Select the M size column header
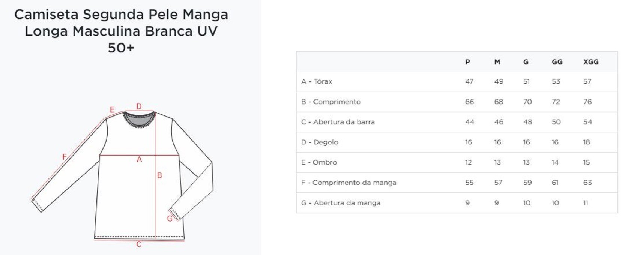Screen dimensions: 628x255 coord(497,62)
